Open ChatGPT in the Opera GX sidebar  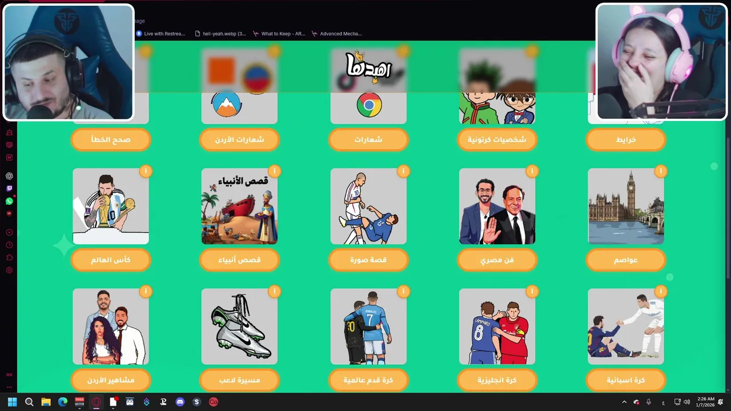[9, 176]
